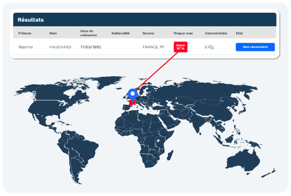Select the first name Maxime in the results row
This screenshot has width=291, height=196.
(26, 47)
